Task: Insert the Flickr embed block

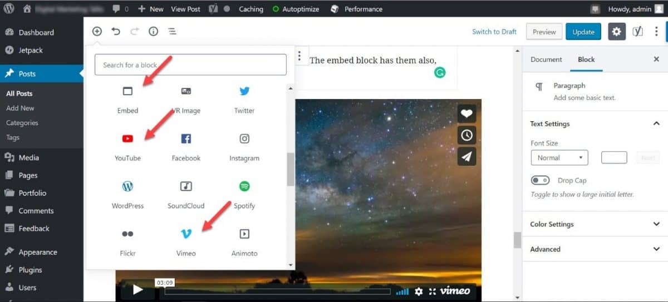Action: 127,242
